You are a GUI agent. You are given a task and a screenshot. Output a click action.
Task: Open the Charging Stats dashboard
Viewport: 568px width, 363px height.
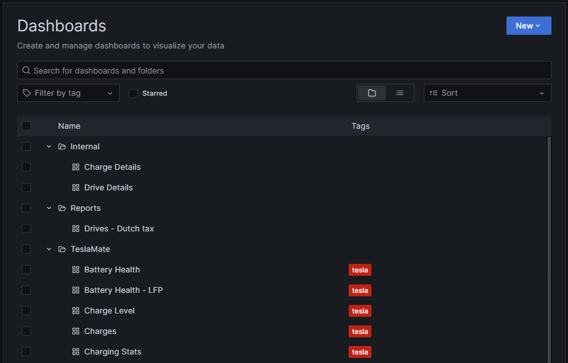tap(113, 352)
